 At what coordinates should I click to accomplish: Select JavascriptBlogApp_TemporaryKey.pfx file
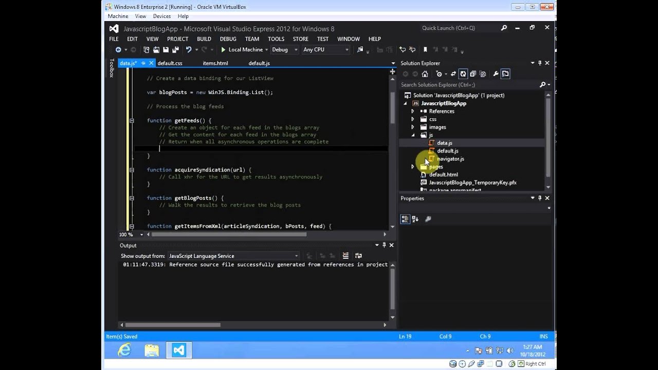tap(472, 182)
